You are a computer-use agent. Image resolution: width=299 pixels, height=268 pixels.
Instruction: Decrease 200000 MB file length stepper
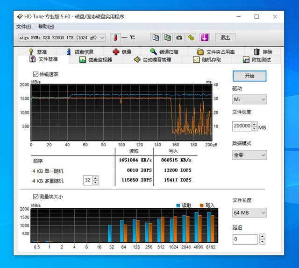click(x=254, y=128)
